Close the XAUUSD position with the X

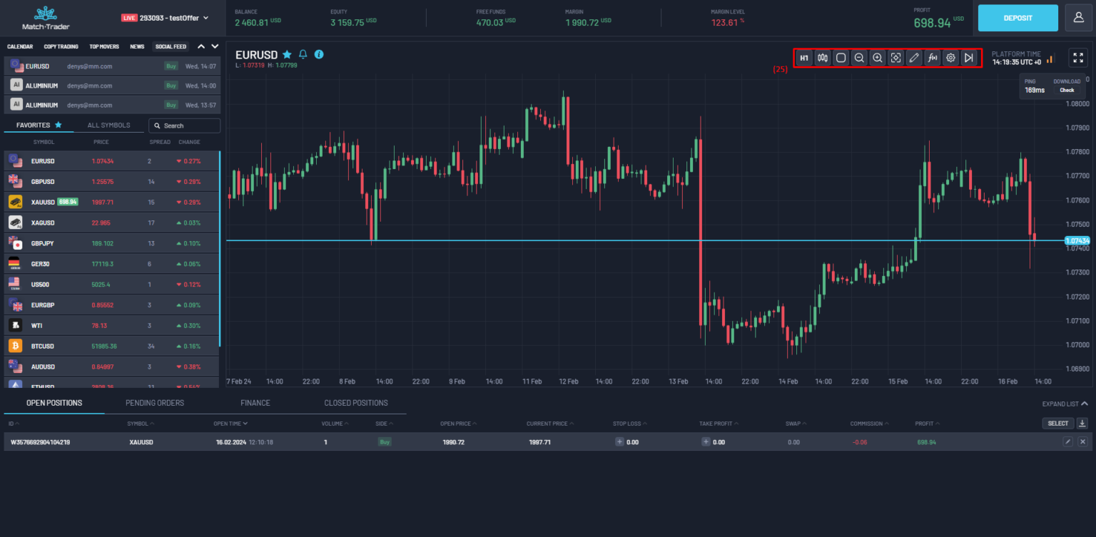[x=1082, y=441]
